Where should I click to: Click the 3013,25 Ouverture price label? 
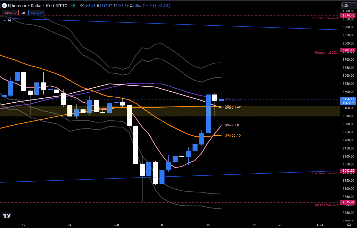tap(348, 170)
